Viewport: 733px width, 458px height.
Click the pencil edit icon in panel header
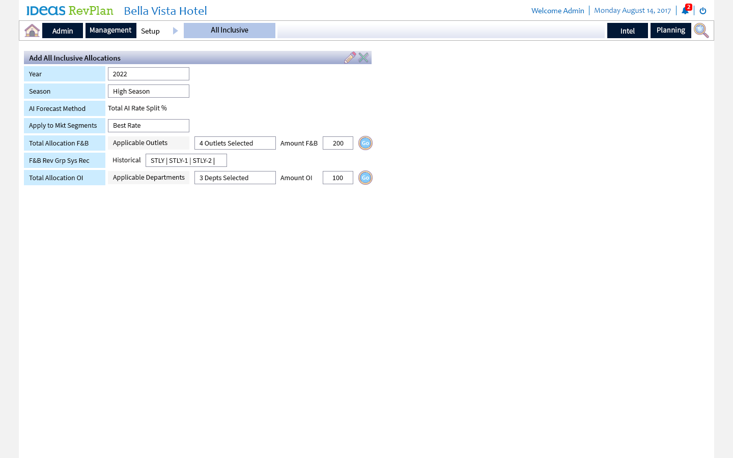(350, 58)
